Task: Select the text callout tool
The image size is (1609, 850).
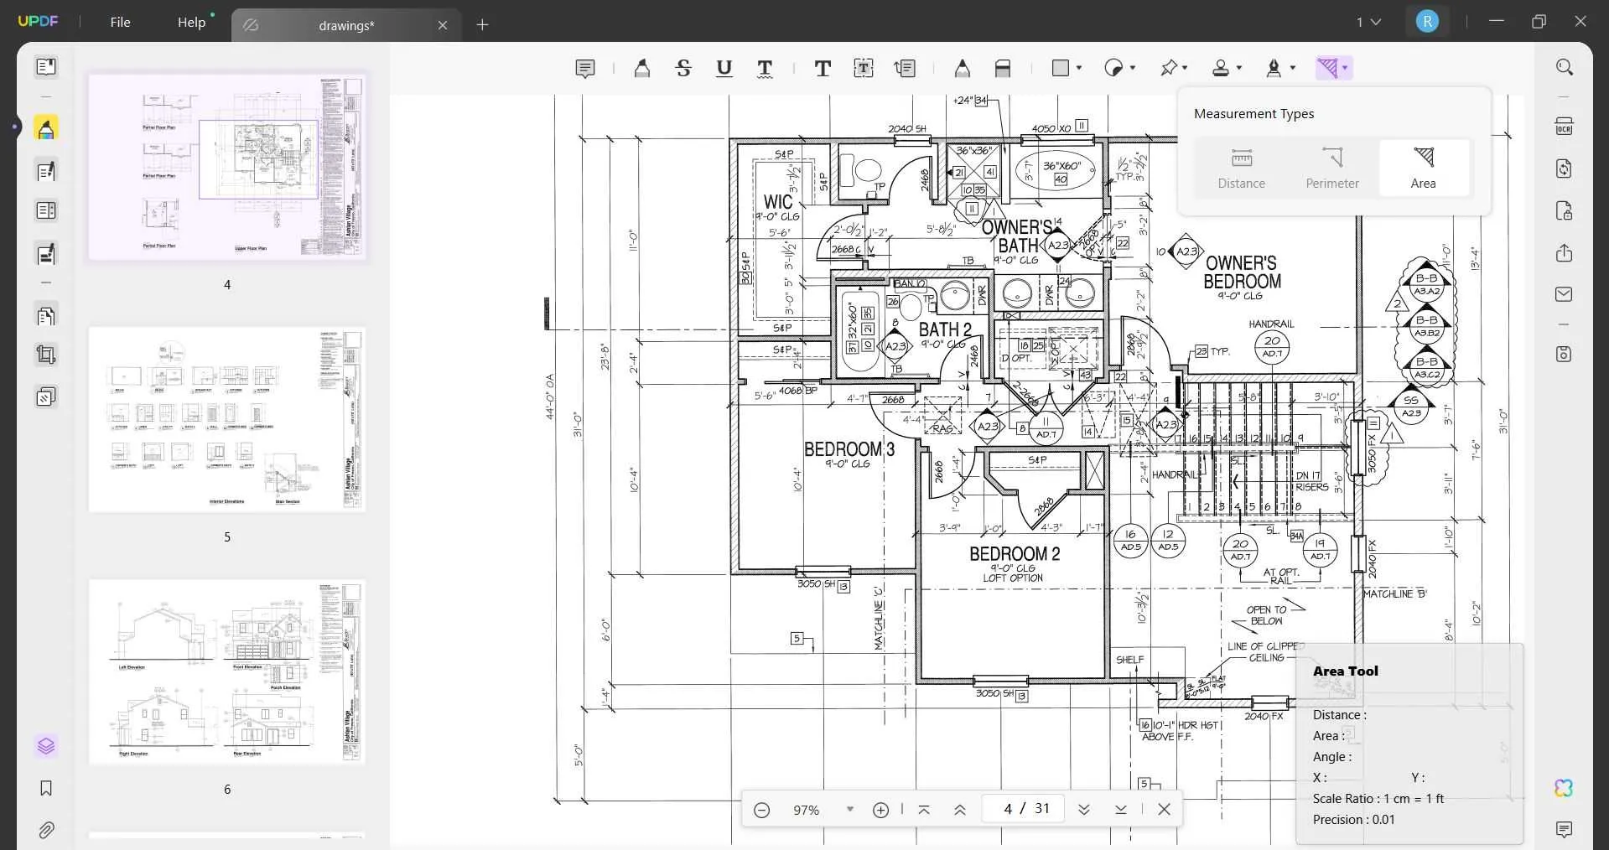Action: (x=905, y=69)
